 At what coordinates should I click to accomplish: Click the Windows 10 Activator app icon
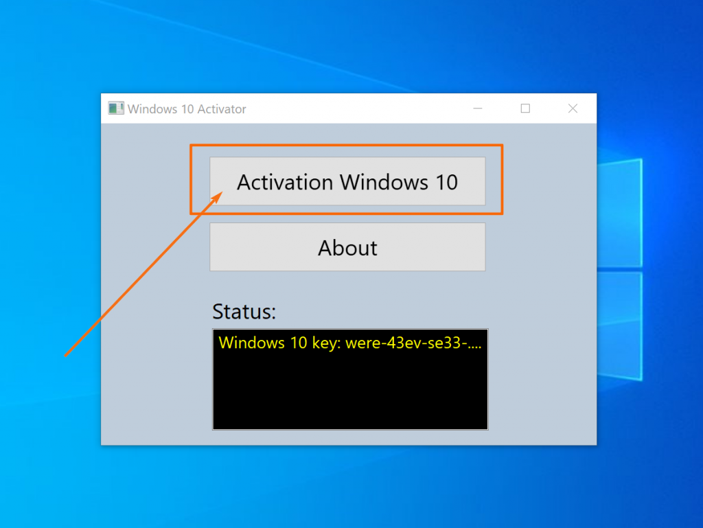116,108
